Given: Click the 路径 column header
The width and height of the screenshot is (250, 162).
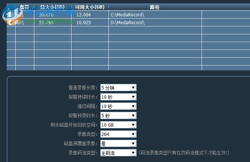Looking at the screenshot, I should pyautogui.click(x=155, y=7).
